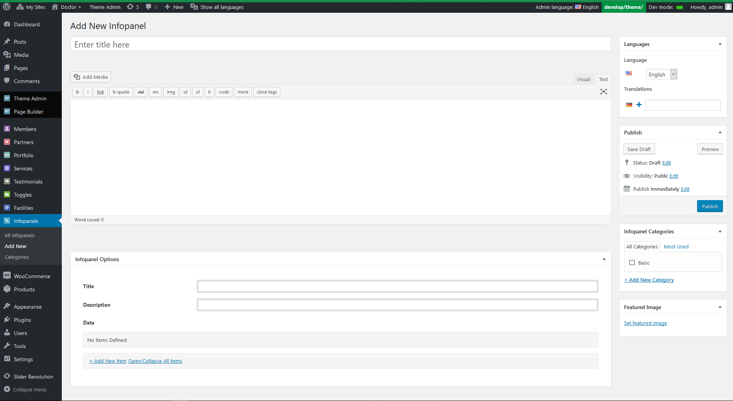Viewport: 733px width, 401px height.
Task: Check the Basic category checkbox
Action: coord(632,262)
